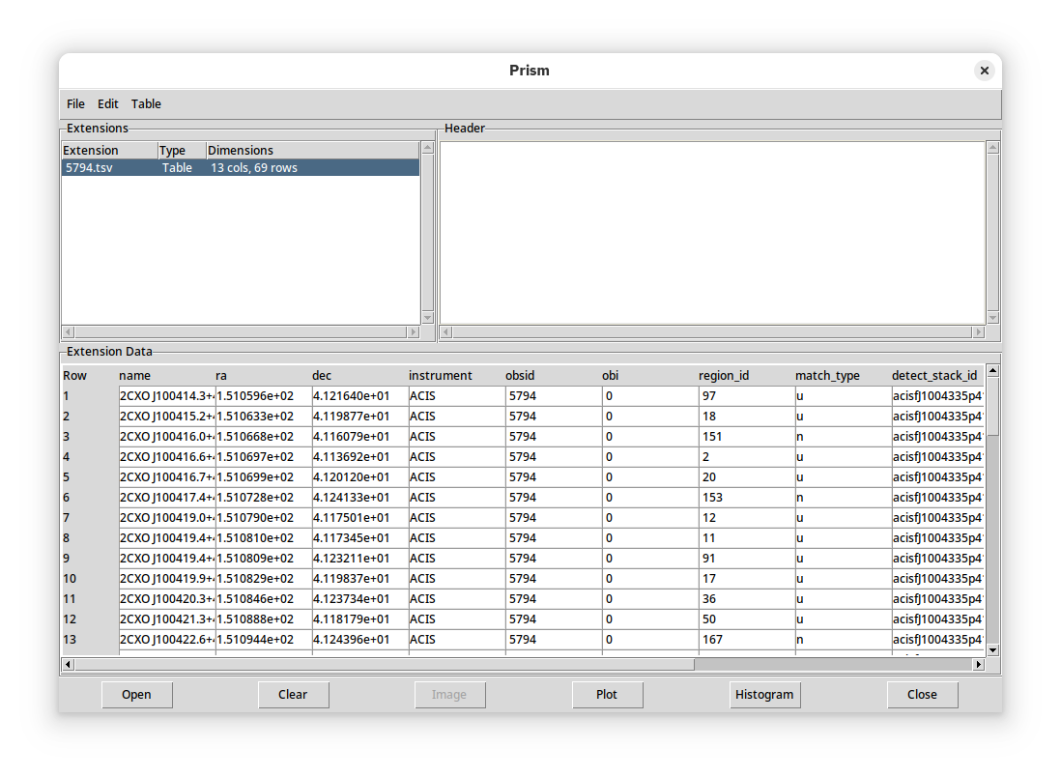Image resolution: width=1061 pixels, height=777 pixels.
Task: Select obi cell 0 in row 4
Action: 649,457
